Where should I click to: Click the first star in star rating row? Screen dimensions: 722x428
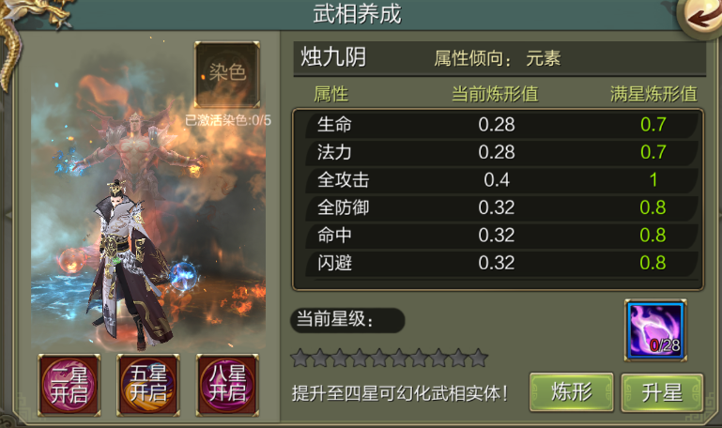[300, 358]
